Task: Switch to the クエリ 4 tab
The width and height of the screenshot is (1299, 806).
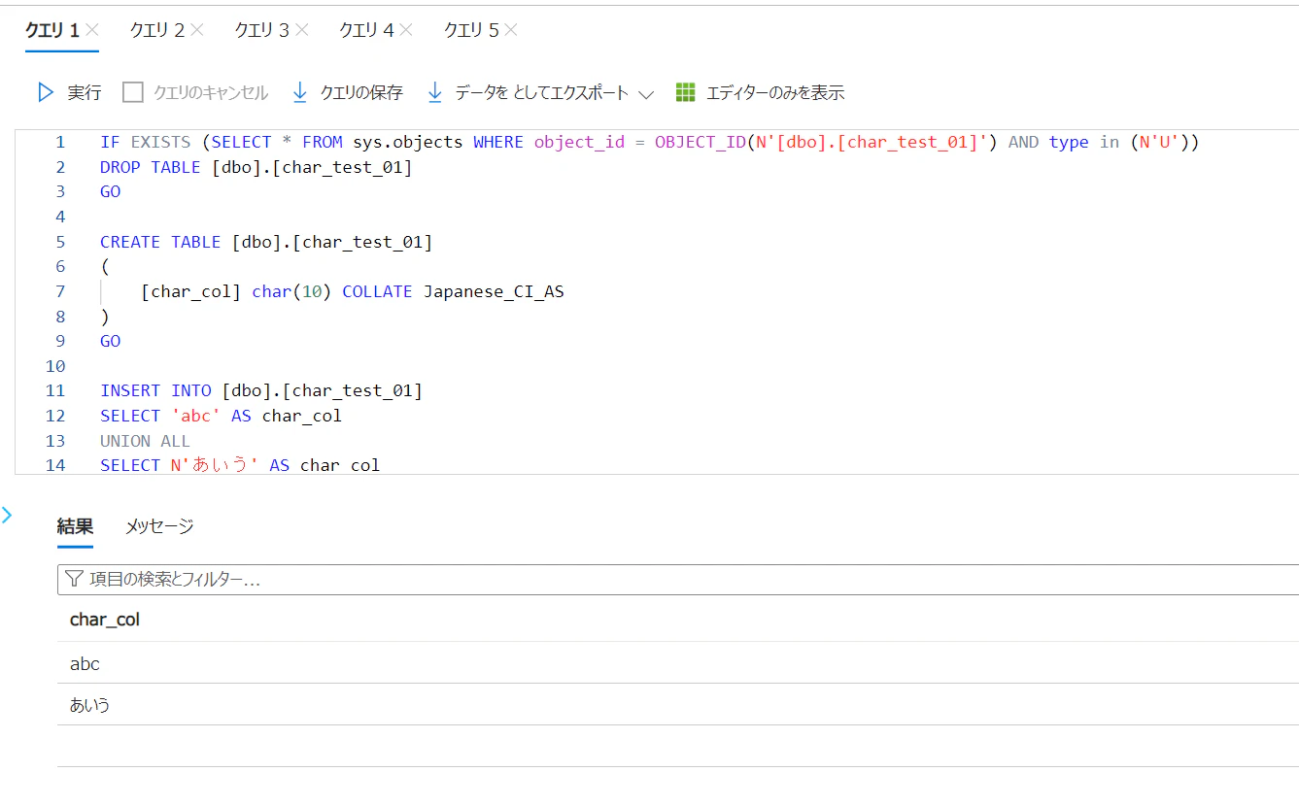Action: pyautogui.click(x=366, y=30)
